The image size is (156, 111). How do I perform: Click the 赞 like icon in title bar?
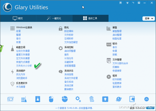[121, 3]
